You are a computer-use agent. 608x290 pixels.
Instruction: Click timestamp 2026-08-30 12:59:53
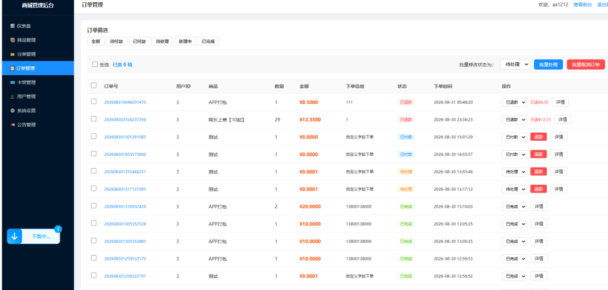(453, 259)
